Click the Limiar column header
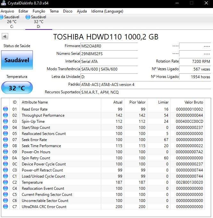This screenshot has width=213, height=218. click(159, 102)
